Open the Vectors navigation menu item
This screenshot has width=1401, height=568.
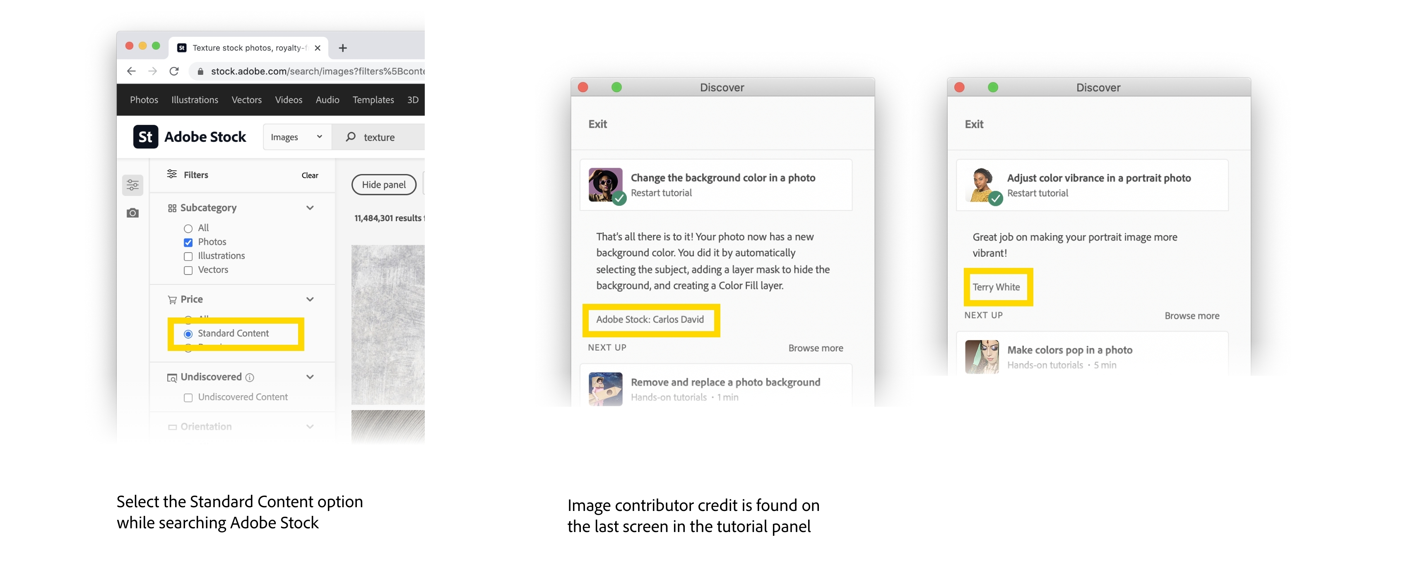(246, 100)
